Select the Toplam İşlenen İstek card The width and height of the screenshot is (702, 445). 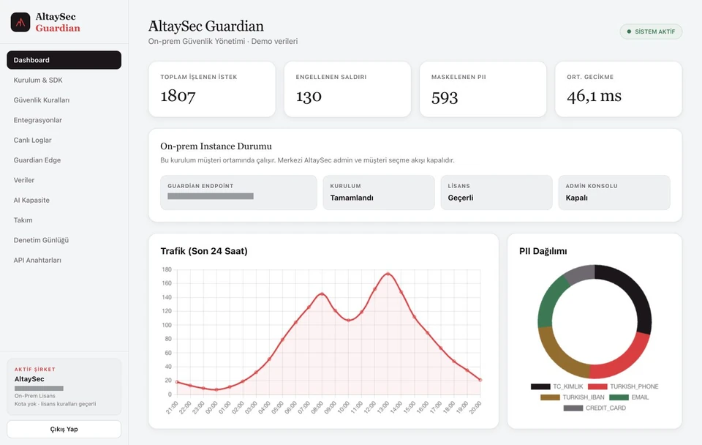[x=212, y=89]
